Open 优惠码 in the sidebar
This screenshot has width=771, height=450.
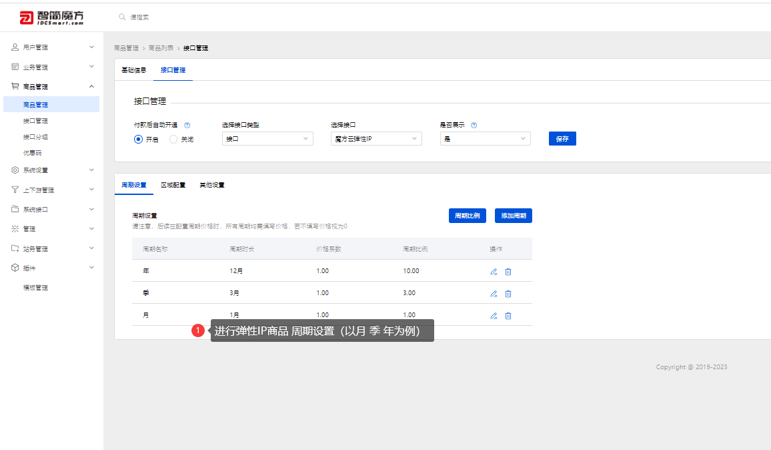click(x=33, y=153)
